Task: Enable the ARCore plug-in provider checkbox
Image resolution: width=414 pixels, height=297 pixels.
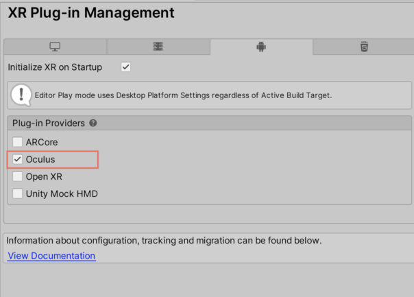Action: [18, 142]
